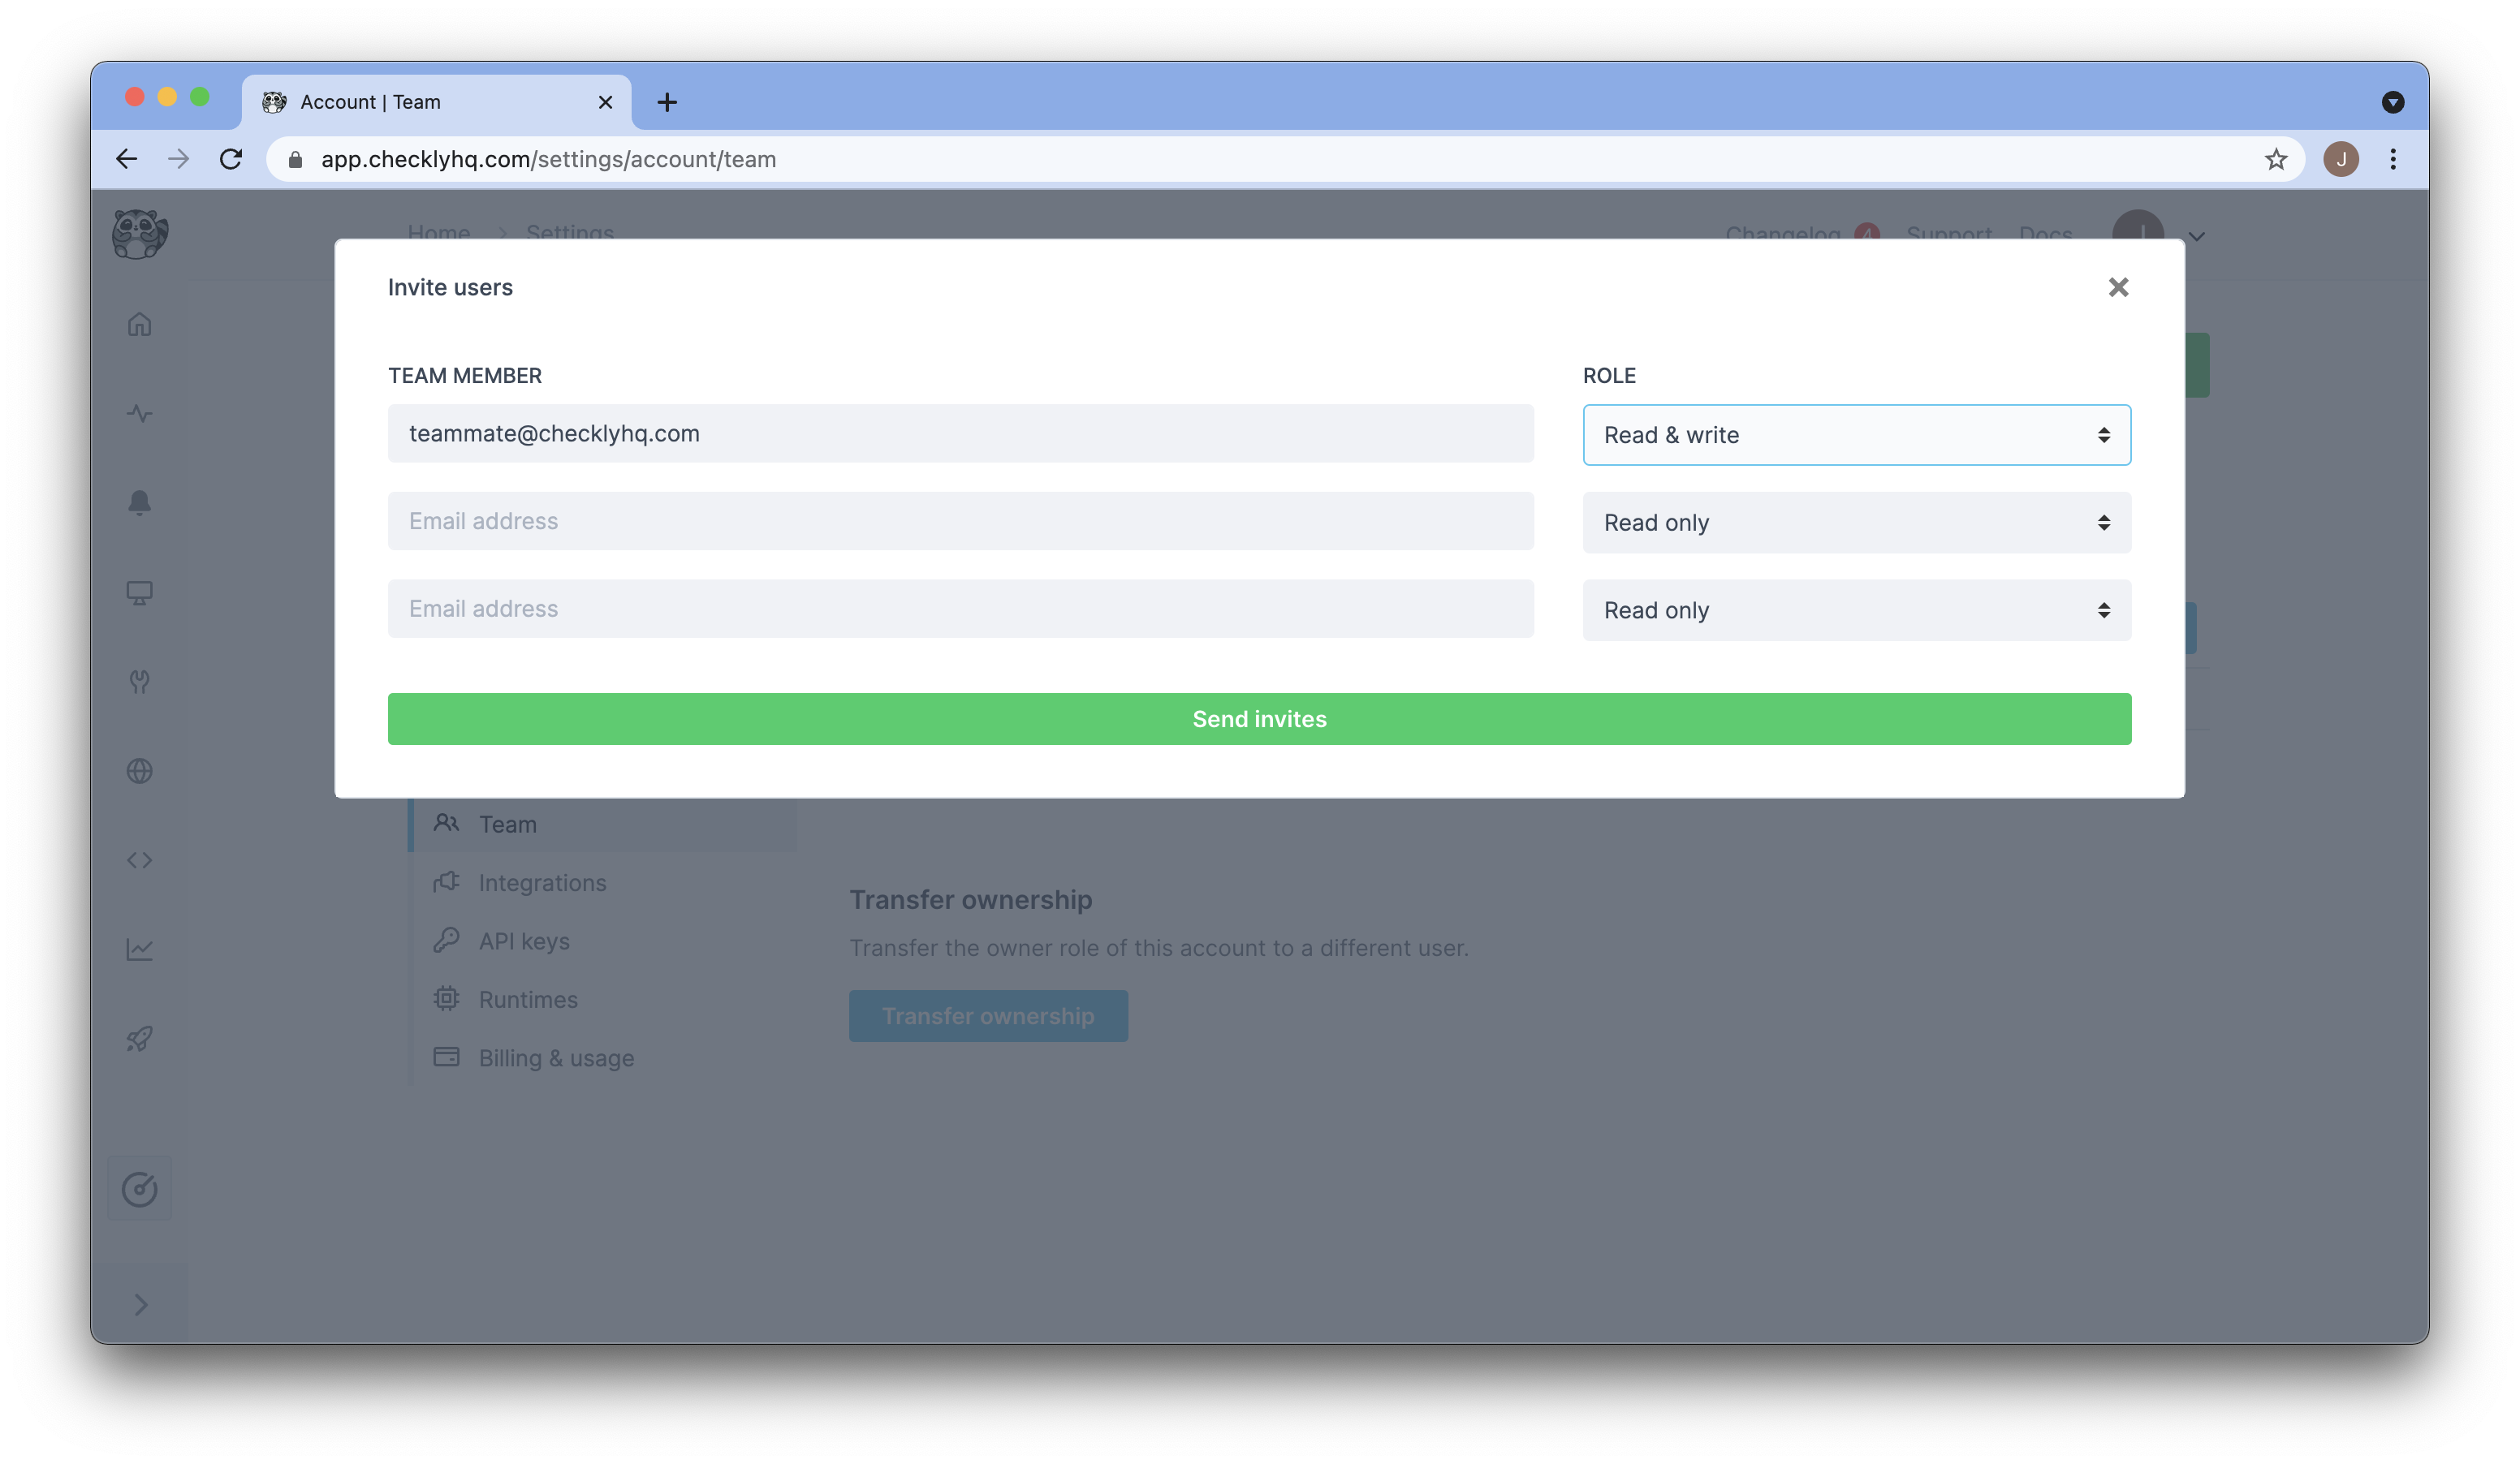Click the third Email address field
Screen dimensions: 2520x1464
960,609
